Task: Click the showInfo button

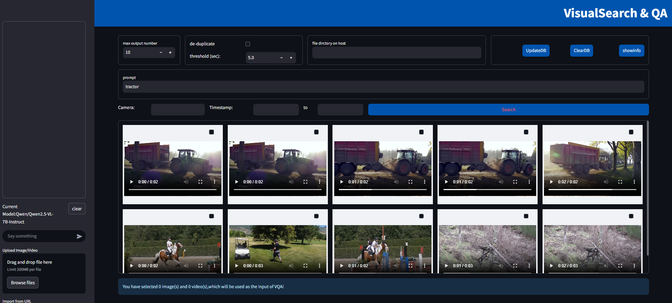Action: tap(631, 51)
